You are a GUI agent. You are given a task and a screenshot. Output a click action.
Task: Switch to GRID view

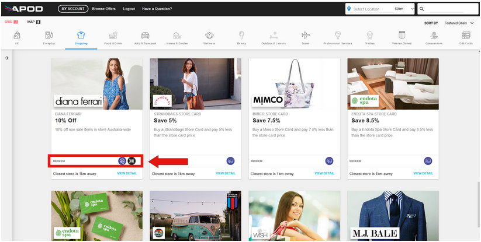tap(11, 22)
